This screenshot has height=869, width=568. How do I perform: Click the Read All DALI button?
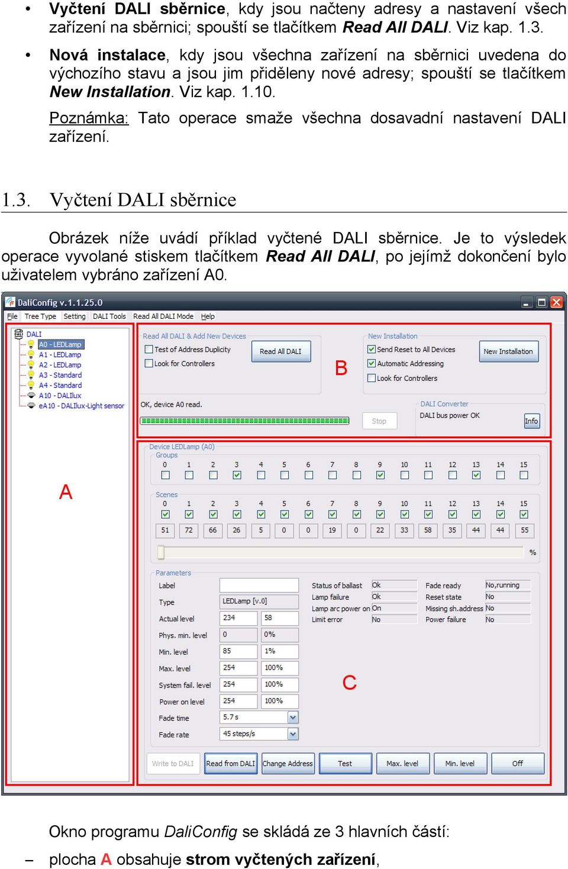point(280,351)
